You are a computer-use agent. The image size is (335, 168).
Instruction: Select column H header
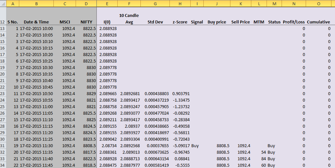[180, 4]
